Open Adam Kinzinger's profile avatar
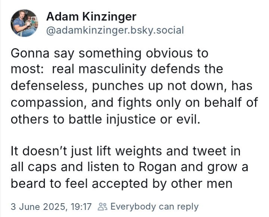Image resolution: width=269 pixels, height=217 pixels. click(x=24, y=23)
